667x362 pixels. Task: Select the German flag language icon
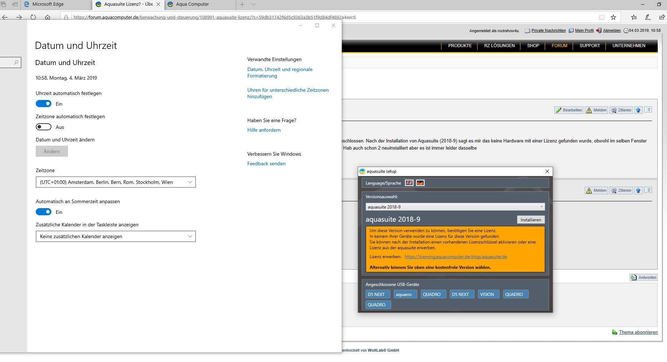coord(420,183)
